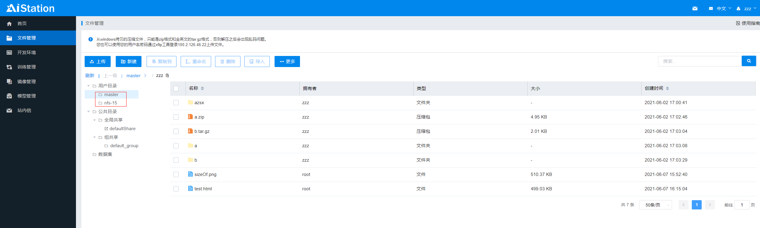Toggle the select-all header checkbox
The height and width of the screenshot is (228, 760).
(x=176, y=89)
